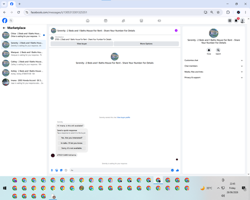This screenshot has height=200, width=250.
Task: Open the Facebook Home feed icon
Action: [87, 20]
